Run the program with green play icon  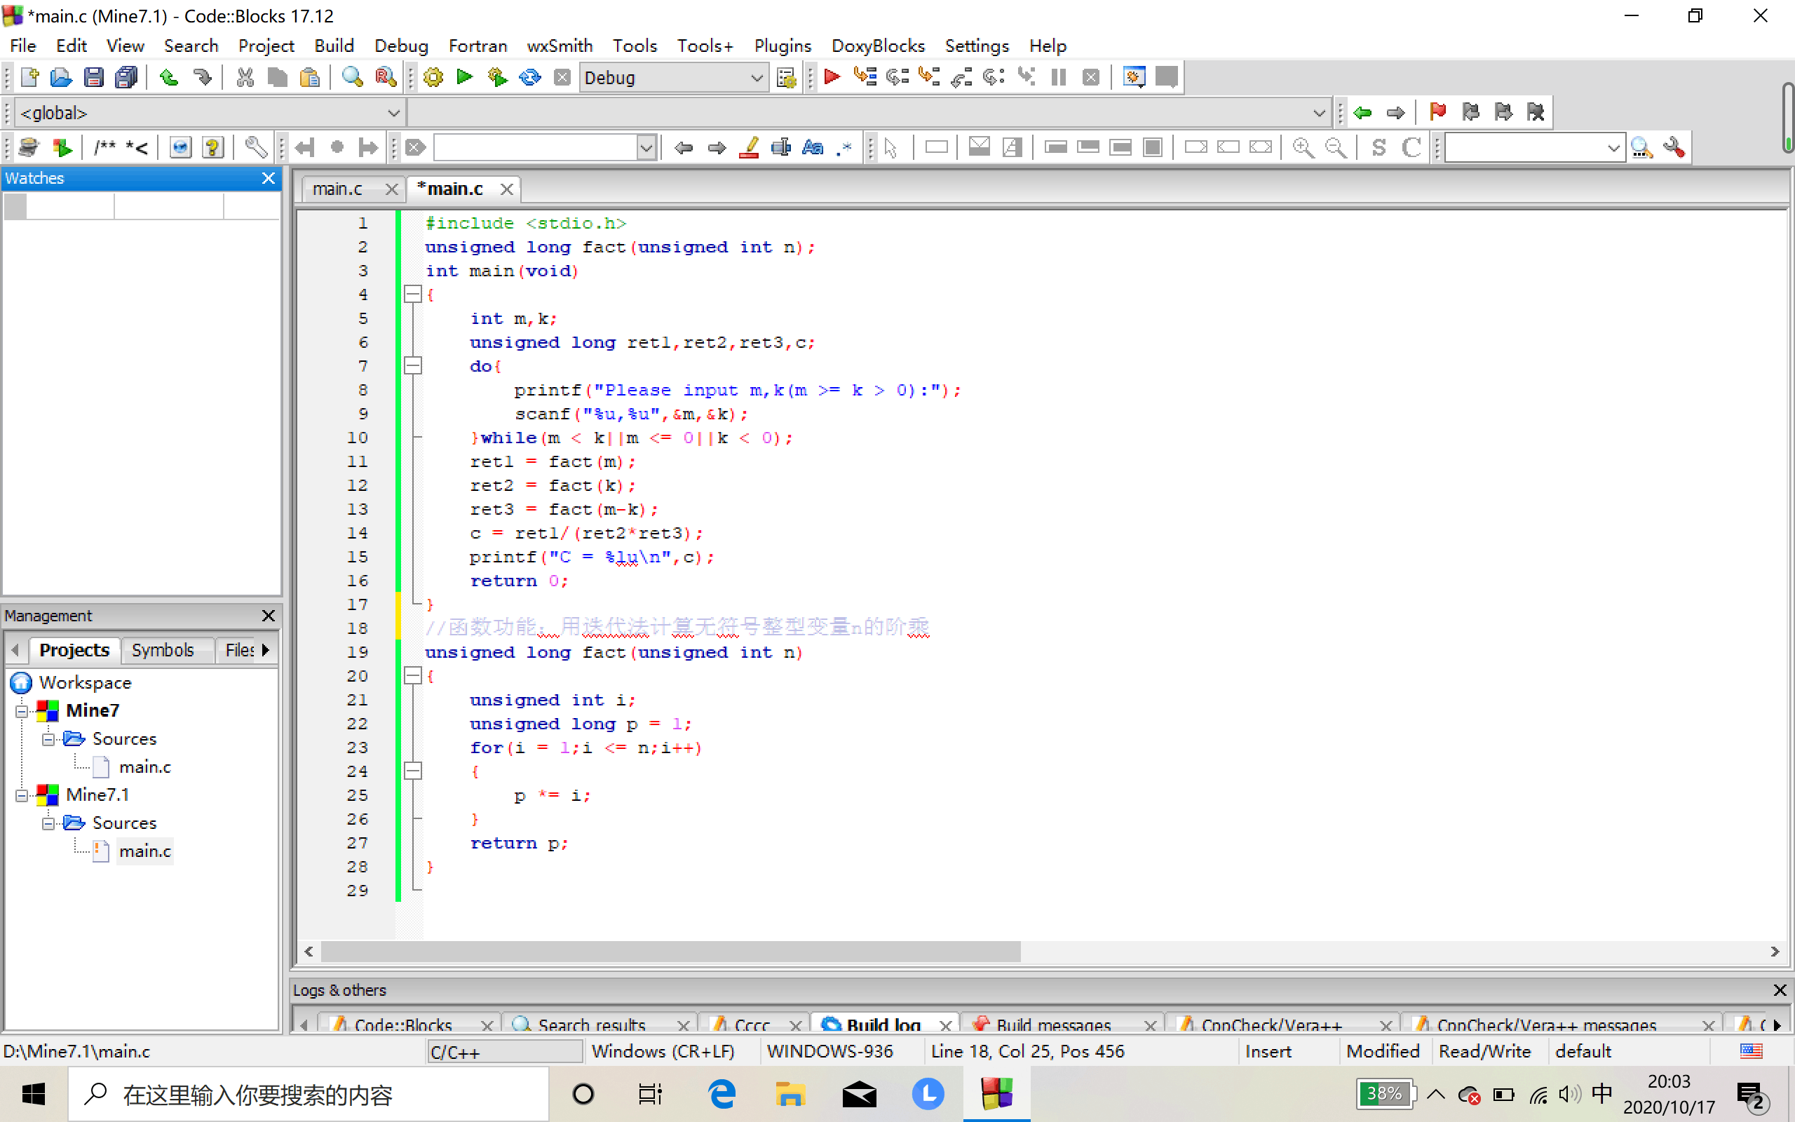click(x=465, y=77)
